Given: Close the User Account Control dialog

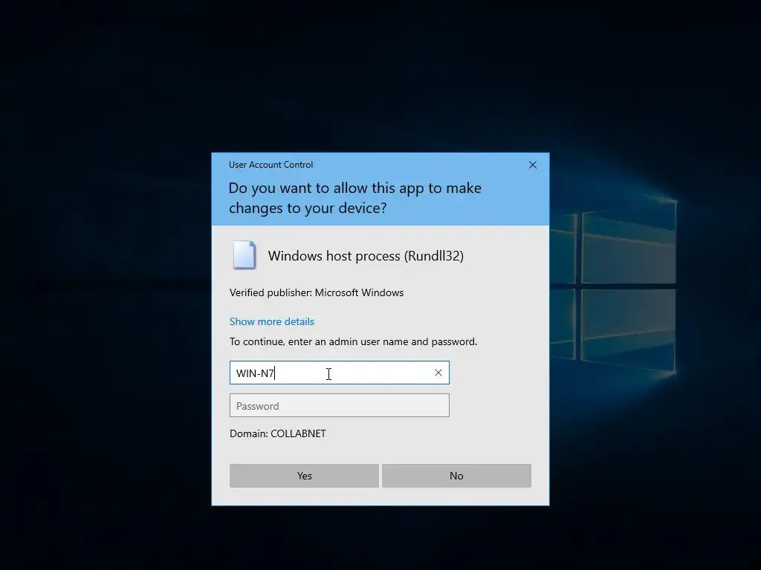Looking at the screenshot, I should click(532, 165).
